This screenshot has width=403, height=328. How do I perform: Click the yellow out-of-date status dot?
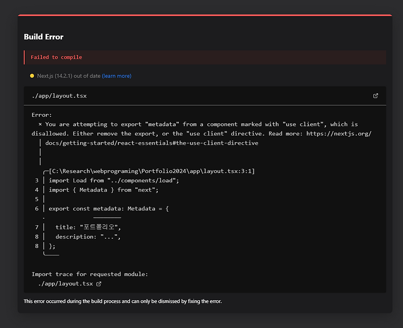point(32,76)
